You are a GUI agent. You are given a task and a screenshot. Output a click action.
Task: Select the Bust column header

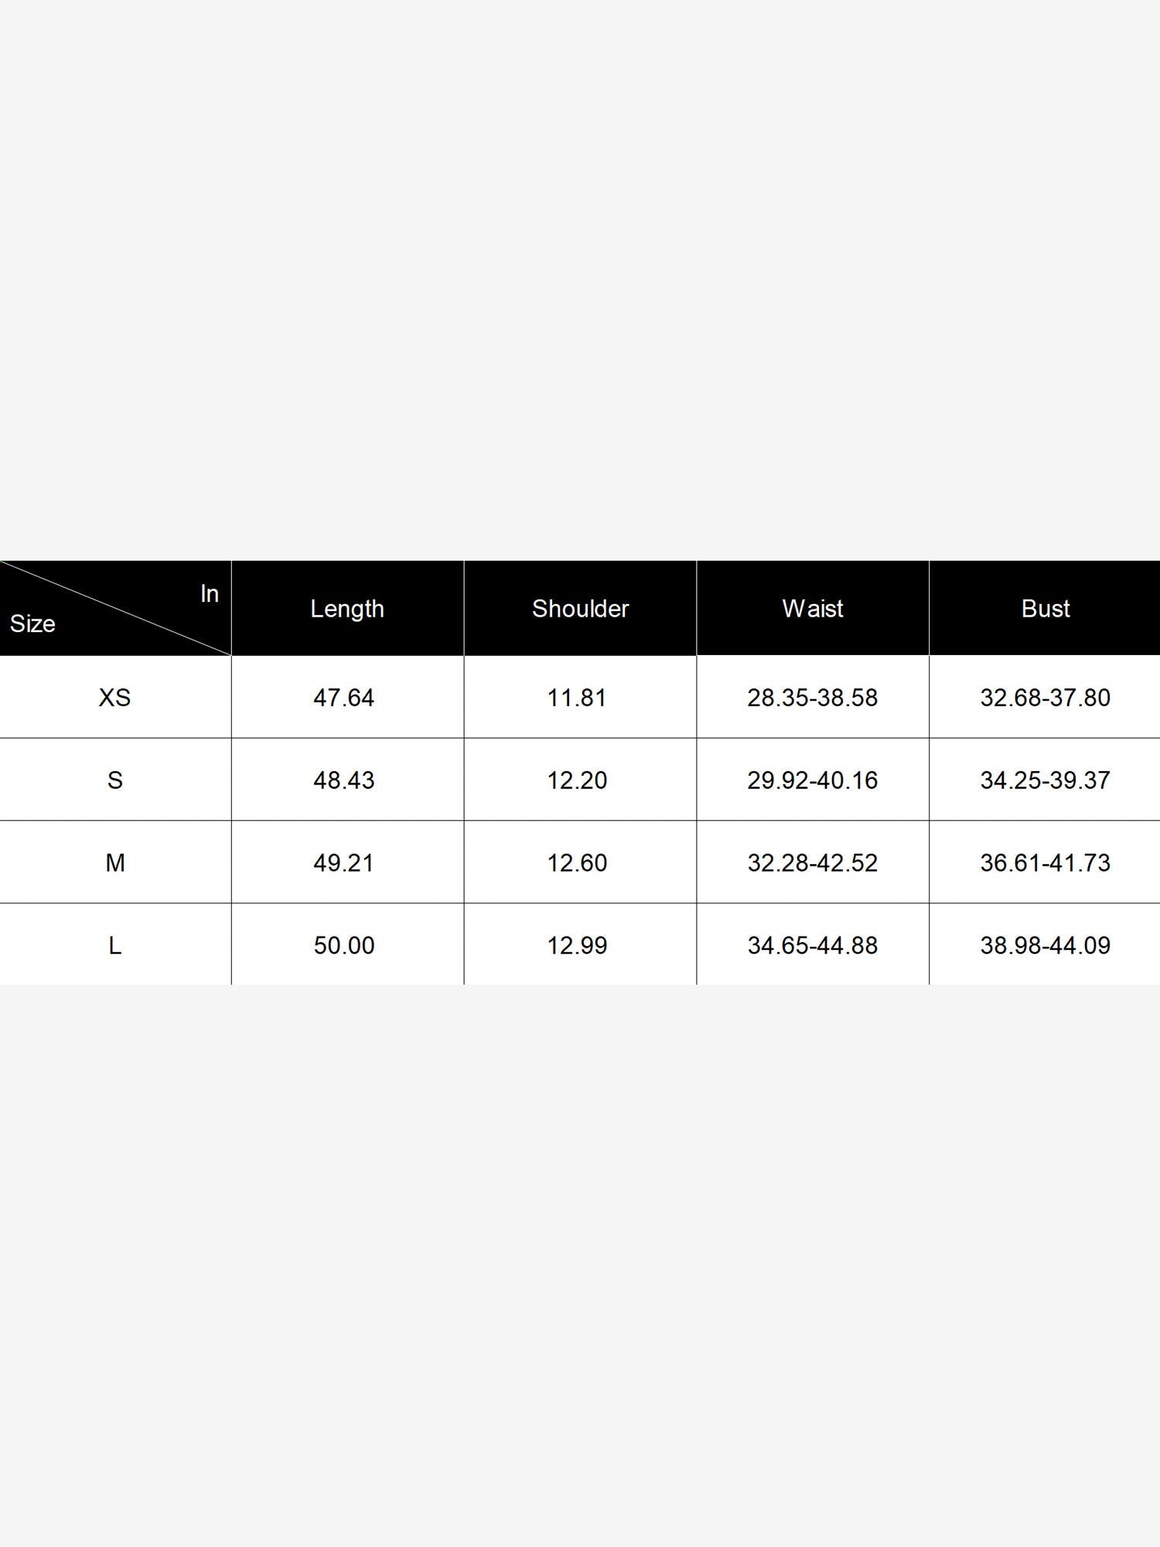tap(1045, 609)
